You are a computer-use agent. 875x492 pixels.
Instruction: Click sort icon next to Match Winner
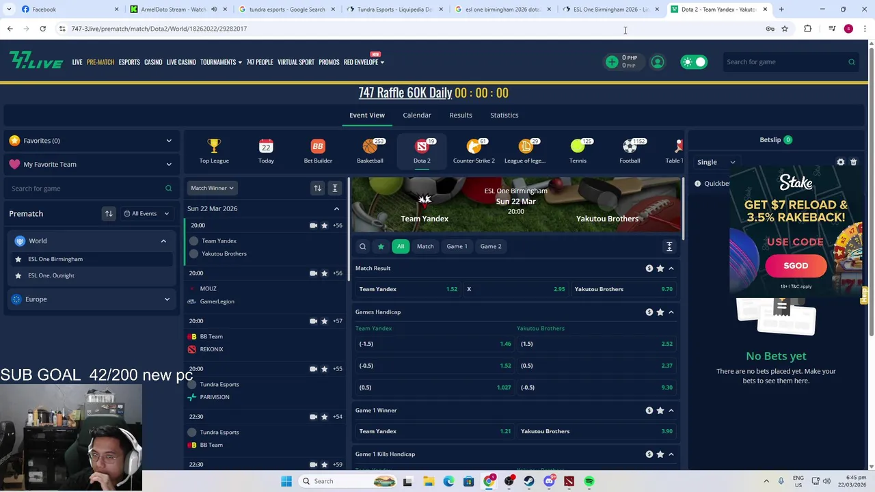tap(317, 188)
